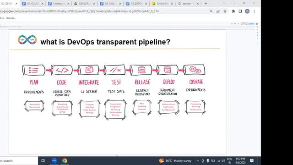
Task: Click the address bar URL
Action: click(79, 11)
